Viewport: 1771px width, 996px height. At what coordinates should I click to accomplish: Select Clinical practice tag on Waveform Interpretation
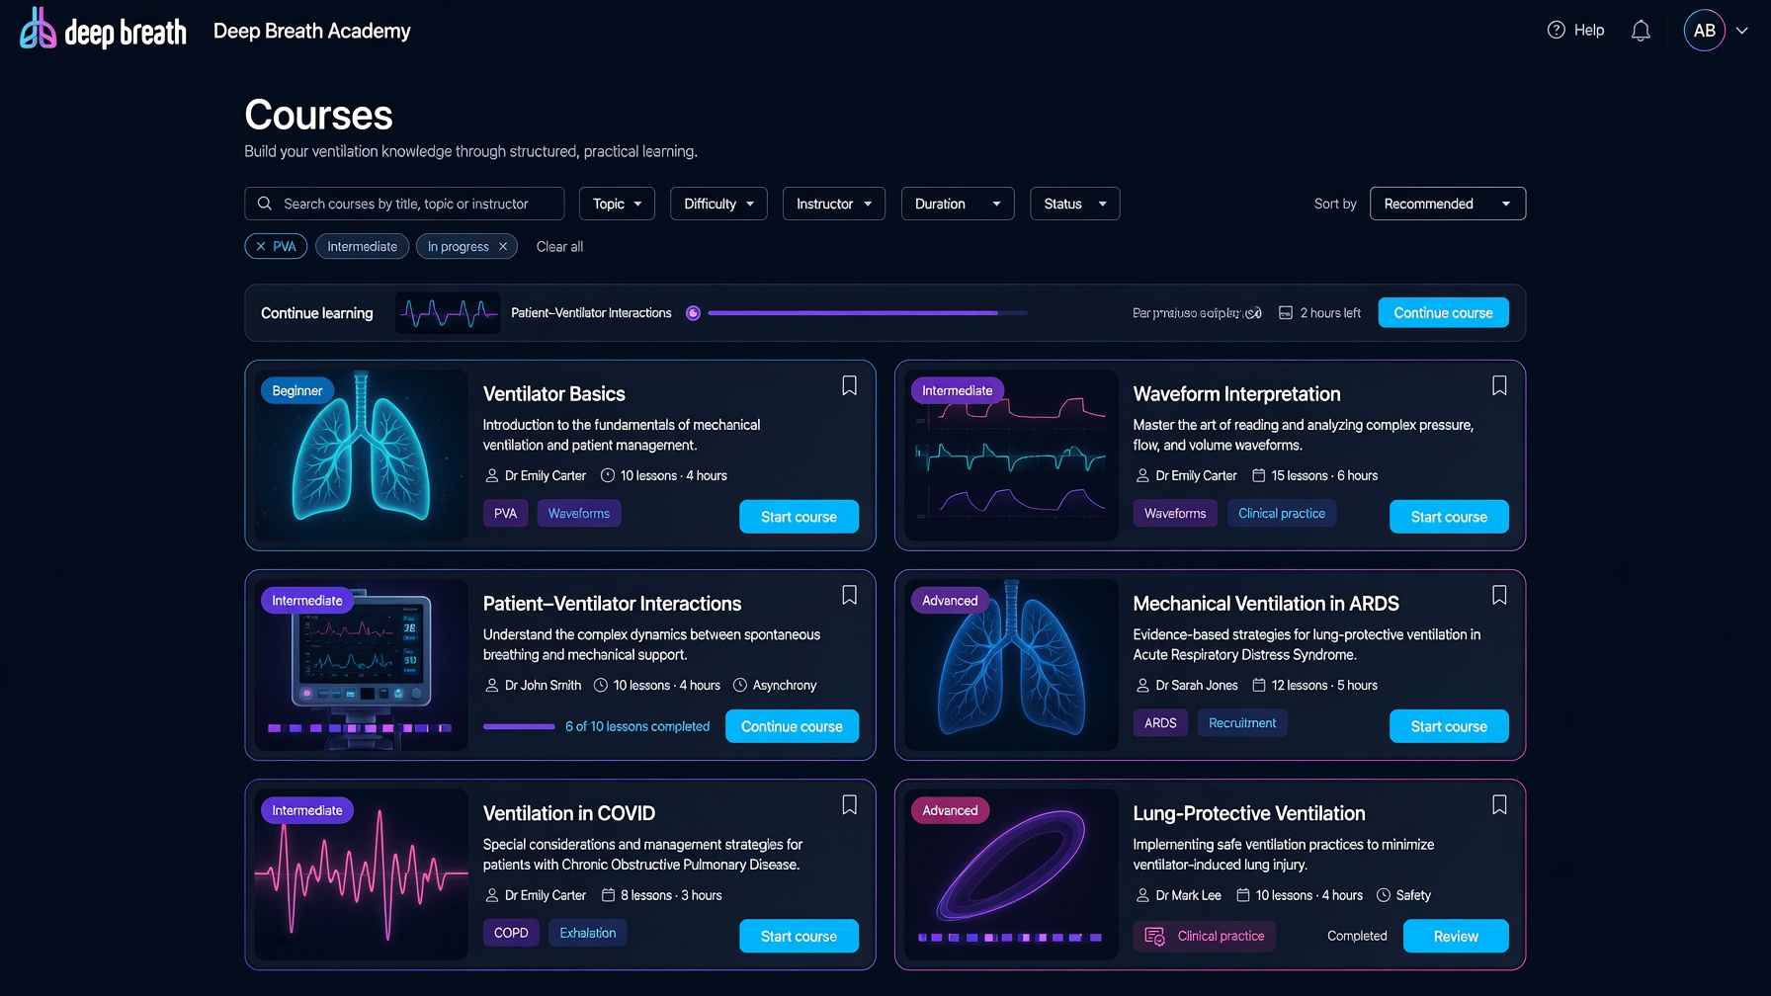1282,514
